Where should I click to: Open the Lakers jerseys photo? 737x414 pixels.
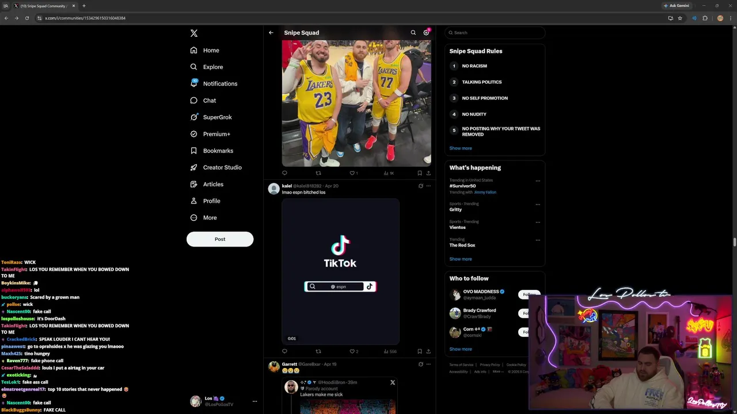click(x=356, y=103)
